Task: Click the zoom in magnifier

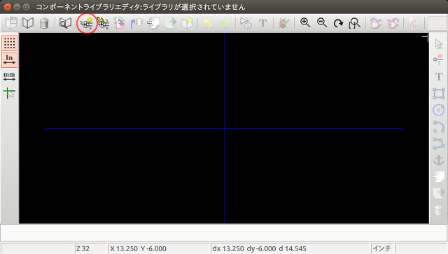Action: click(305, 23)
